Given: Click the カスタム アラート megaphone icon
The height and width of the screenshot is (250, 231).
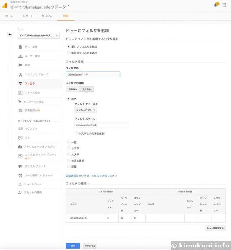Looking at the screenshot, I should 20,166.
